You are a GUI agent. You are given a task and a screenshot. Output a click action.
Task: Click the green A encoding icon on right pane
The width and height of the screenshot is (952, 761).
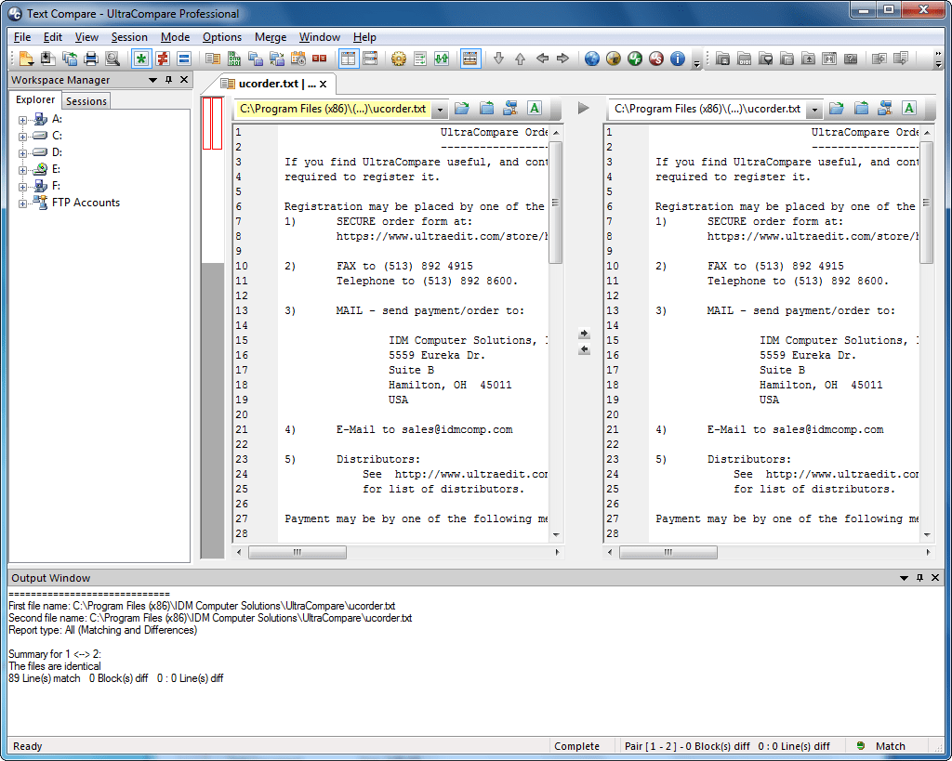tap(908, 109)
